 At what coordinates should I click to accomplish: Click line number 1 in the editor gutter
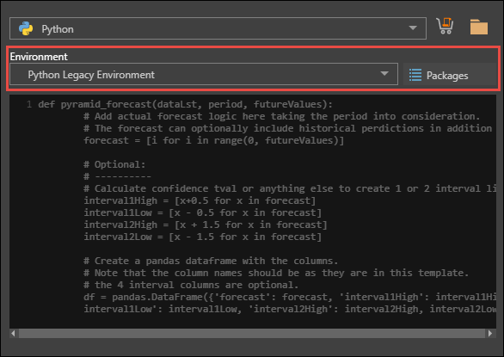29,104
